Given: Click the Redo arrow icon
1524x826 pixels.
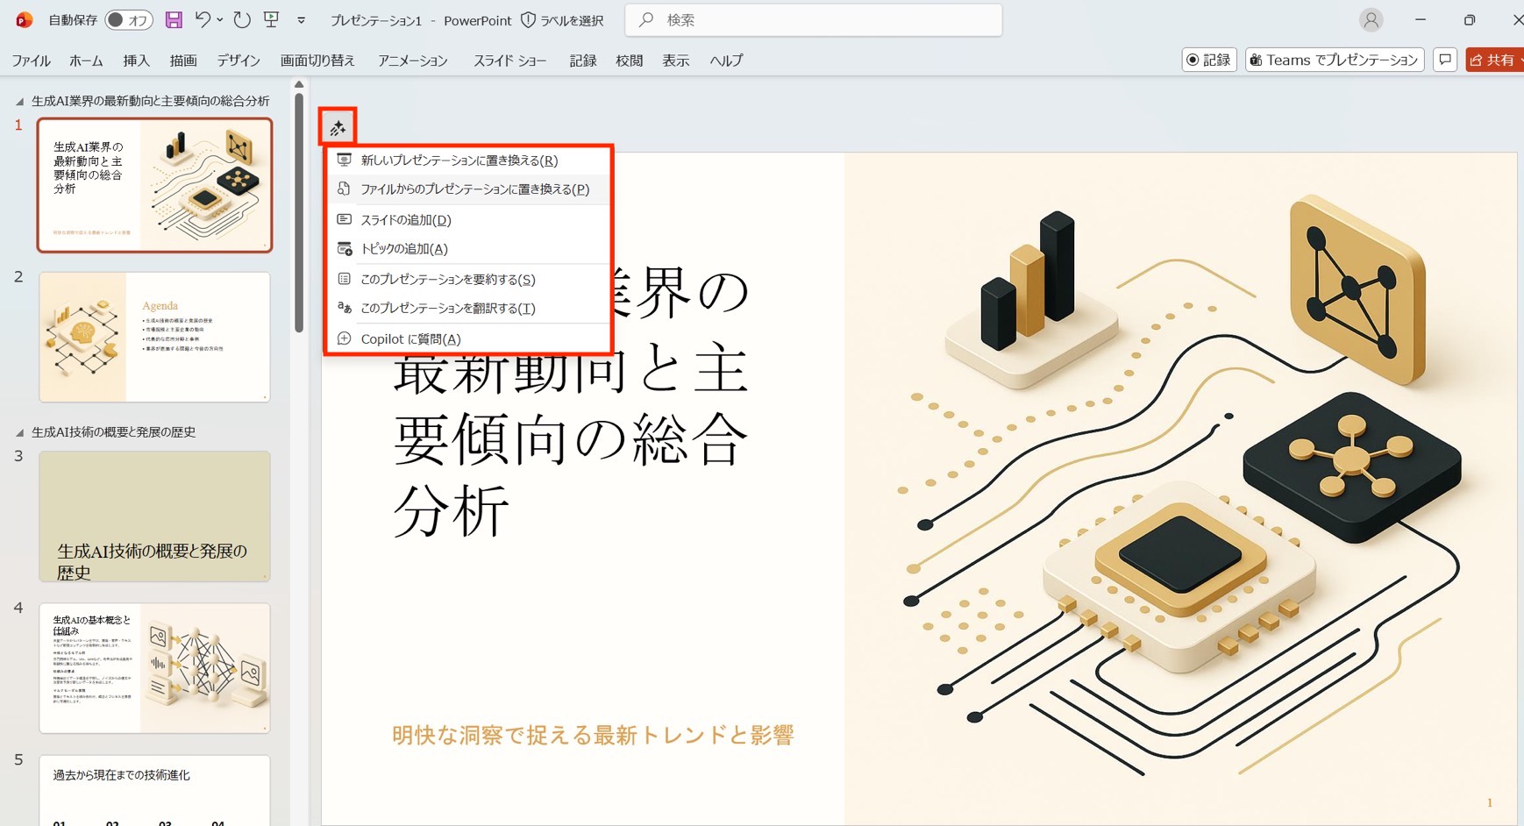Looking at the screenshot, I should [x=242, y=19].
